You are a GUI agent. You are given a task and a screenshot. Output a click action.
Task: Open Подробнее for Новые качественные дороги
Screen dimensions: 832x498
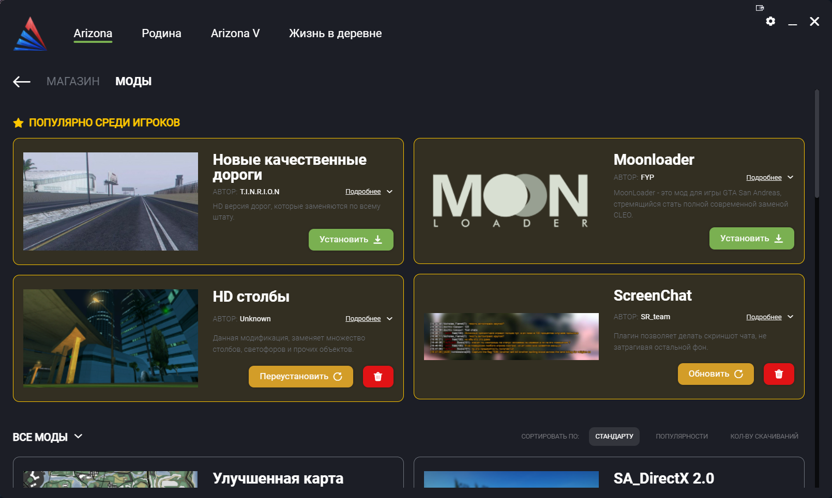(x=363, y=192)
